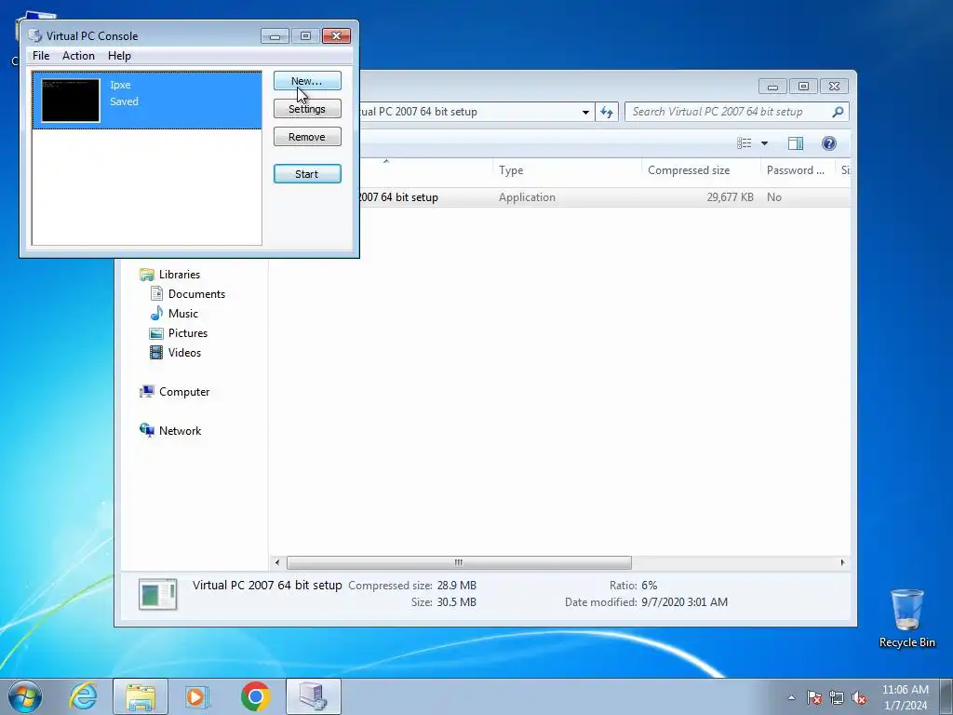Toggle the preview pane icon in Explorer
Screen dimensions: 953x715
point(796,142)
